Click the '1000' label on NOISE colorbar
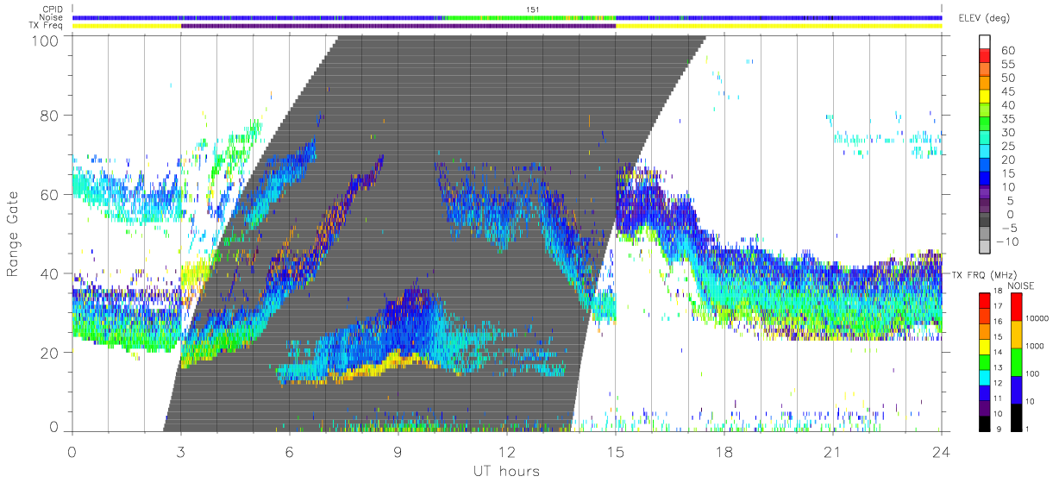 [1033, 346]
